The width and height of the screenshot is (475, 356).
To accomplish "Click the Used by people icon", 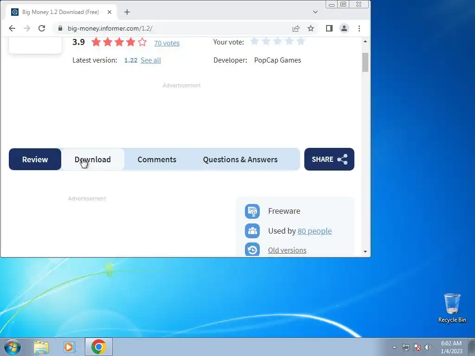I will [x=252, y=231].
